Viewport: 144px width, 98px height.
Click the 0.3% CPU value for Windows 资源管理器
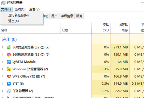tap(105, 69)
